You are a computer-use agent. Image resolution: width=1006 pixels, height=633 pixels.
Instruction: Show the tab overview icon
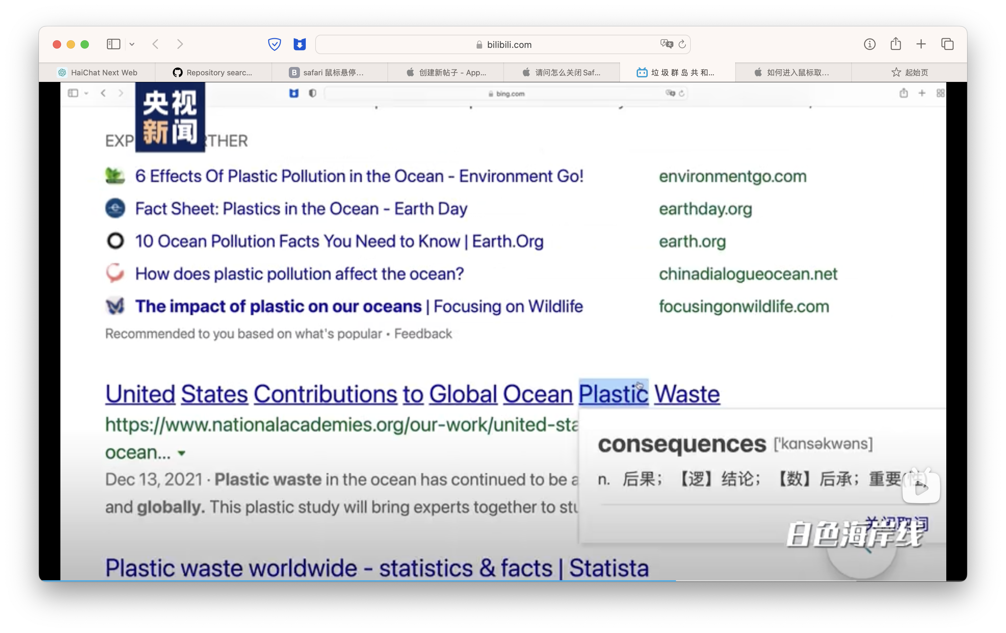pos(947,44)
